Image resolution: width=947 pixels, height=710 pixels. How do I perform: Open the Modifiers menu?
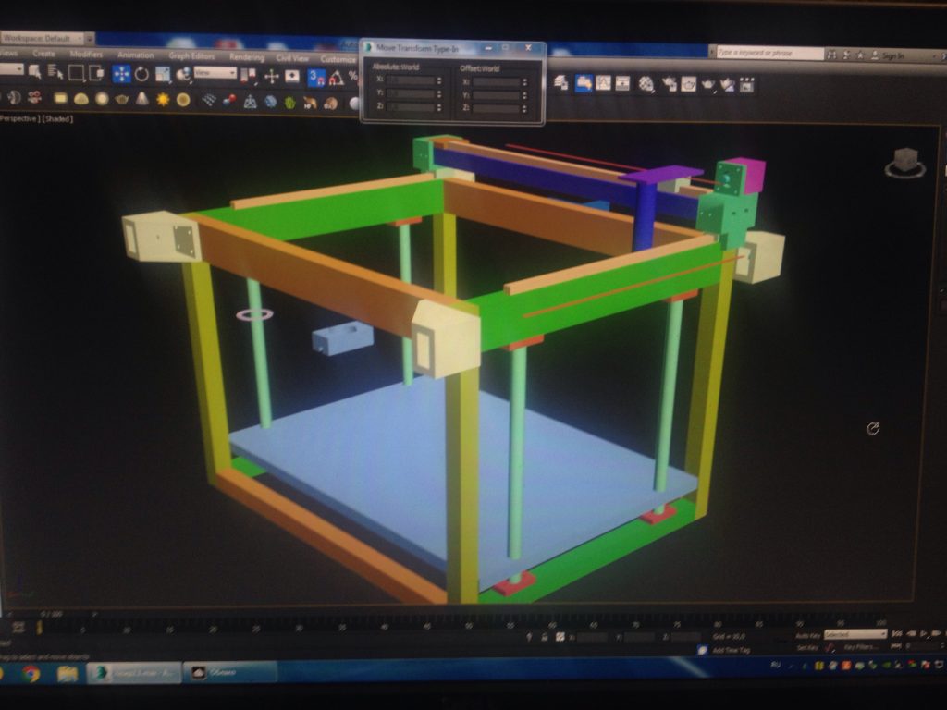pyautogui.click(x=86, y=55)
